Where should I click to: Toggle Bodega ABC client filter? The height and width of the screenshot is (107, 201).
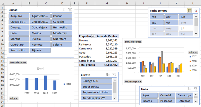[x=96, y=81]
